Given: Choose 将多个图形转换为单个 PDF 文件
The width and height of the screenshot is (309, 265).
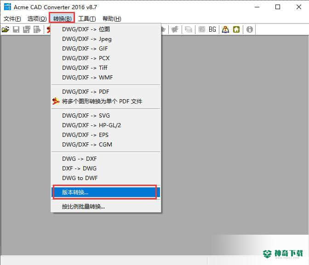Looking at the screenshot, I should click(x=106, y=101).
